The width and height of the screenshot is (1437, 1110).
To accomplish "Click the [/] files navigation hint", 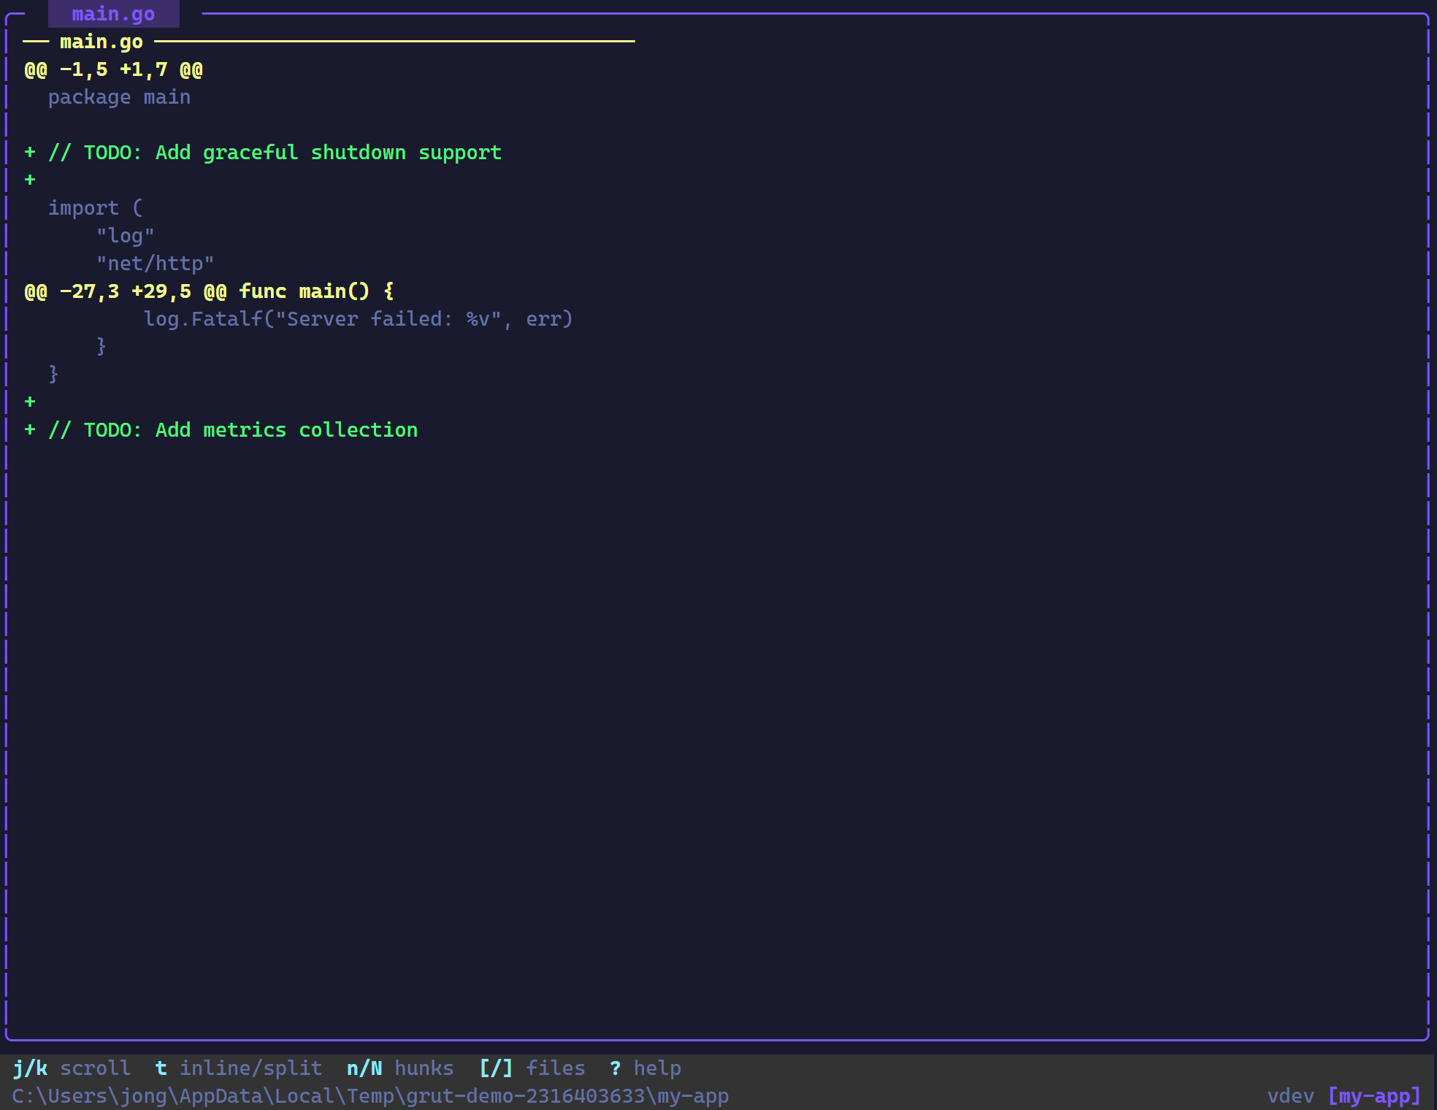I will [x=495, y=1068].
